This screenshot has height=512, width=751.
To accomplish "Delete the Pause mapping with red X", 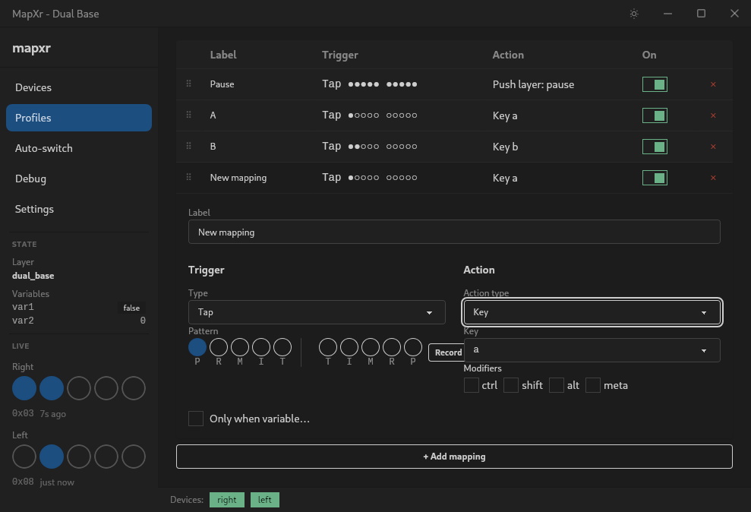I will point(713,84).
